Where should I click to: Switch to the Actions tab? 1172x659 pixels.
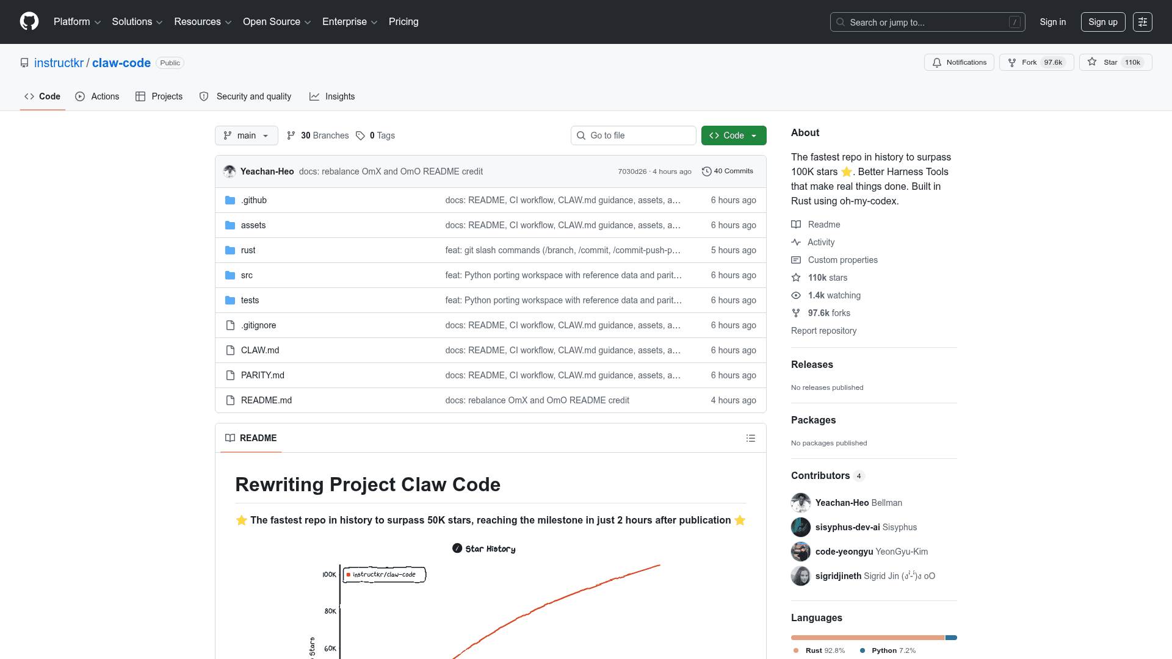[97, 96]
